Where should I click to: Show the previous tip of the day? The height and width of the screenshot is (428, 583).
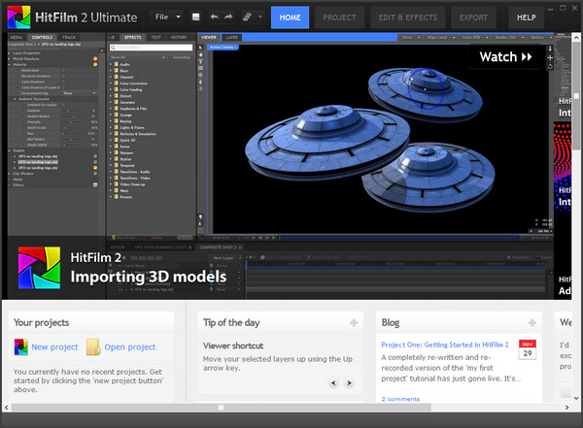(x=334, y=382)
